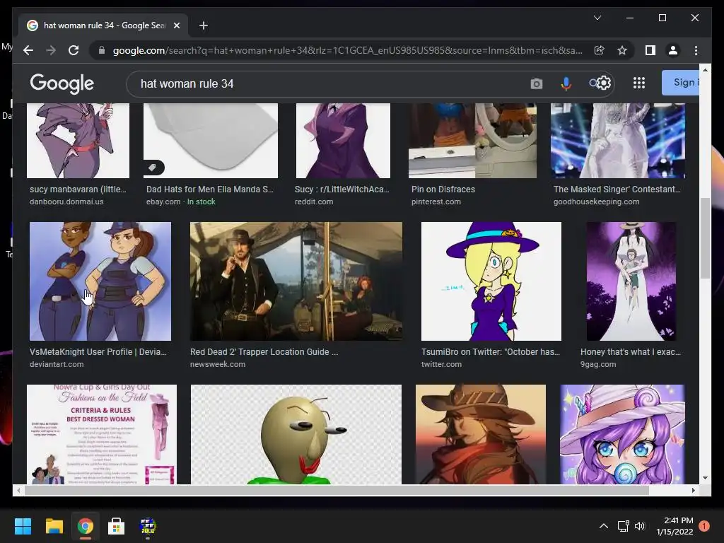Open the Dad Hats ebay.com product thumbnail
Image resolution: width=724 pixels, height=543 pixels.
pyautogui.click(x=211, y=141)
